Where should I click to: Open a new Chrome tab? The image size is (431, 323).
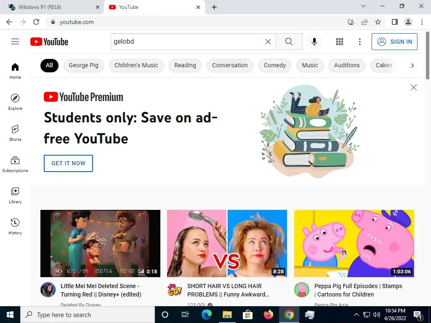point(214,7)
